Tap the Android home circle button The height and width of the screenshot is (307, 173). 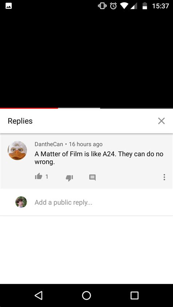tap(86, 295)
